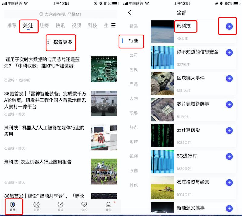242x216 pixels.
Task: Open the 我的 profile icon
Action: pyautogui.click(x=108, y=205)
